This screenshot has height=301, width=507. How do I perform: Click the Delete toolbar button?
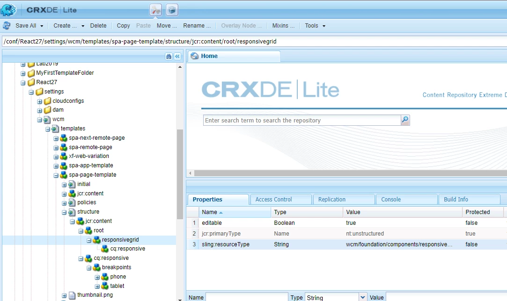(x=98, y=26)
